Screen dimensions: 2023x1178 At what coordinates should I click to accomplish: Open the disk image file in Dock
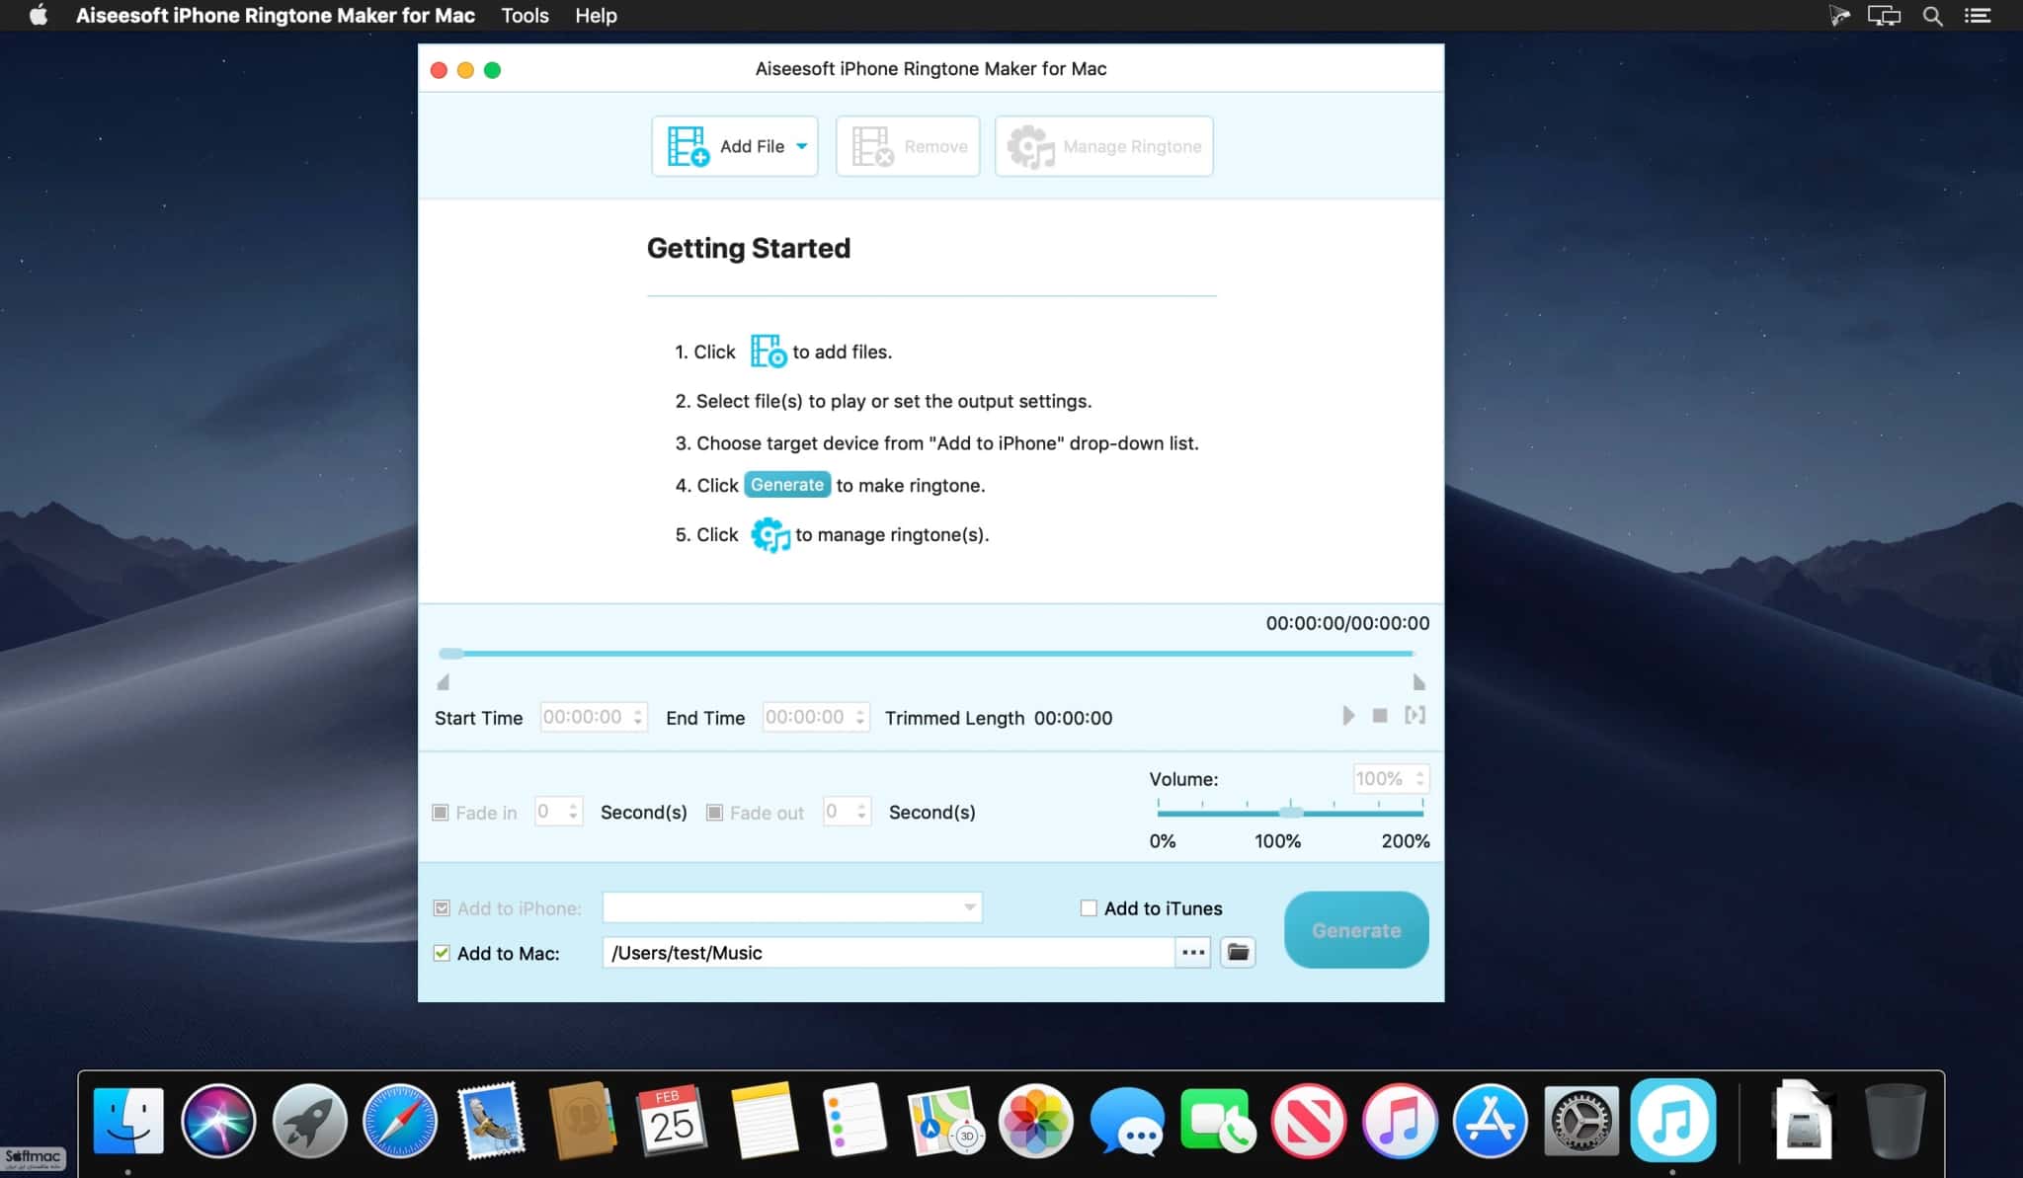coord(1804,1121)
